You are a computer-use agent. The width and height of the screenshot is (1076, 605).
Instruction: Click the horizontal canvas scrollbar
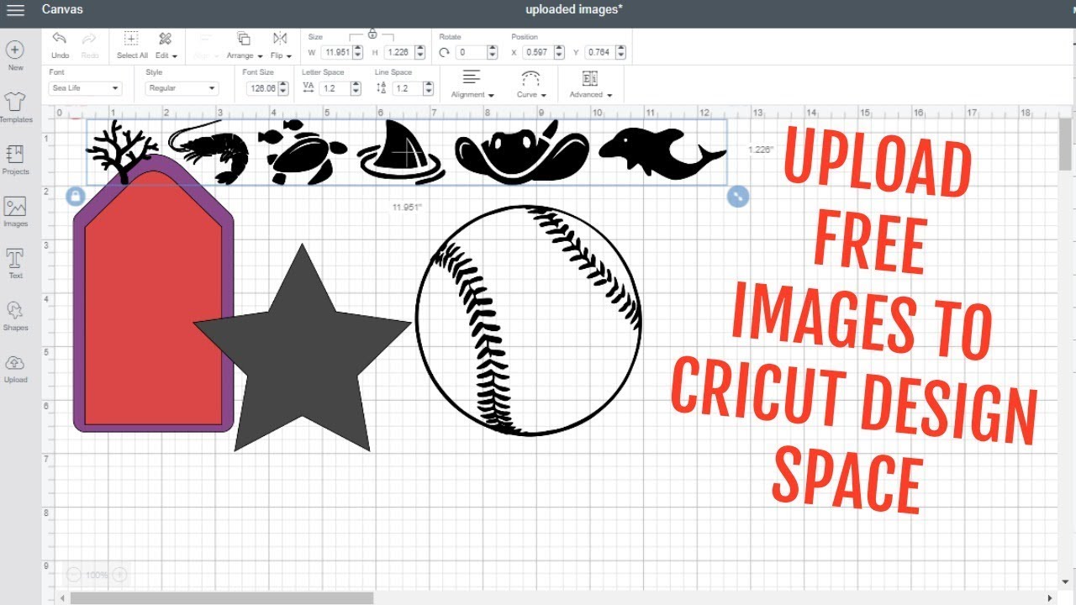pyautogui.click(x=222, y=598)
